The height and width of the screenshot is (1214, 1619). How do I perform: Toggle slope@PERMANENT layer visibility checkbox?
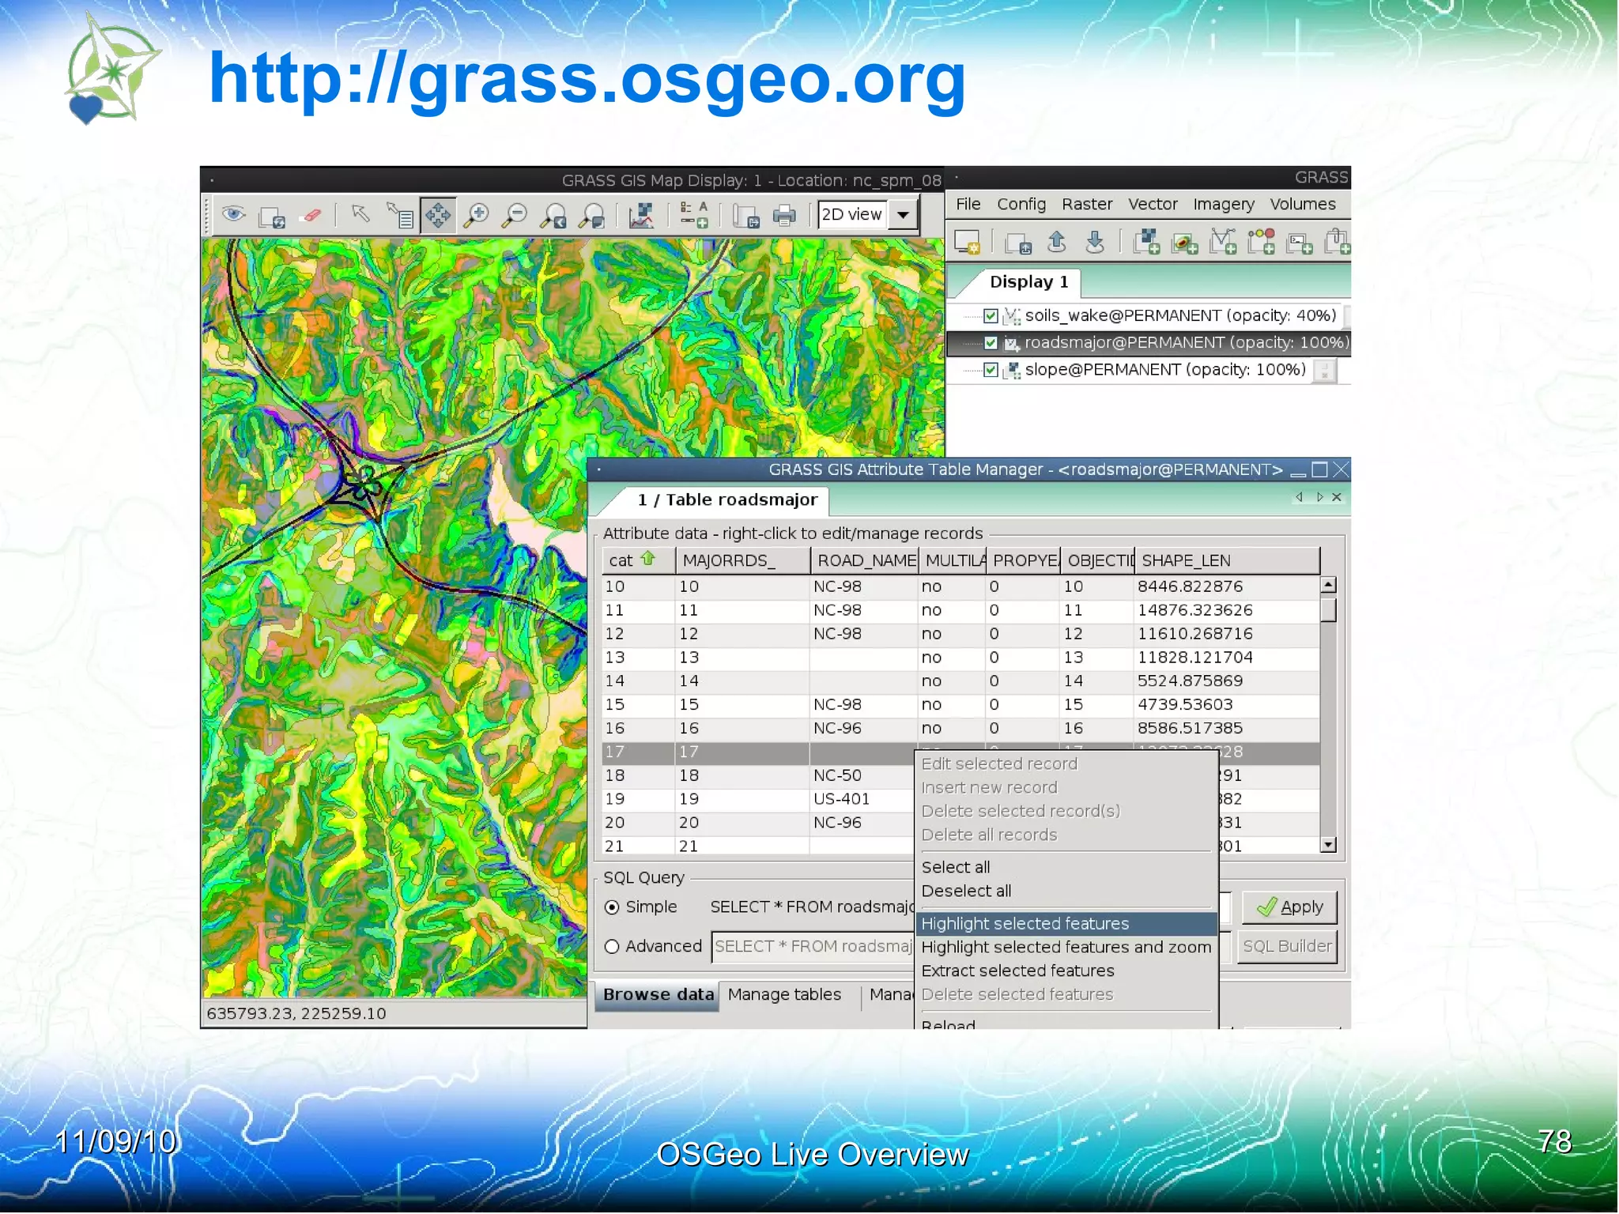[x=991, y=370]
